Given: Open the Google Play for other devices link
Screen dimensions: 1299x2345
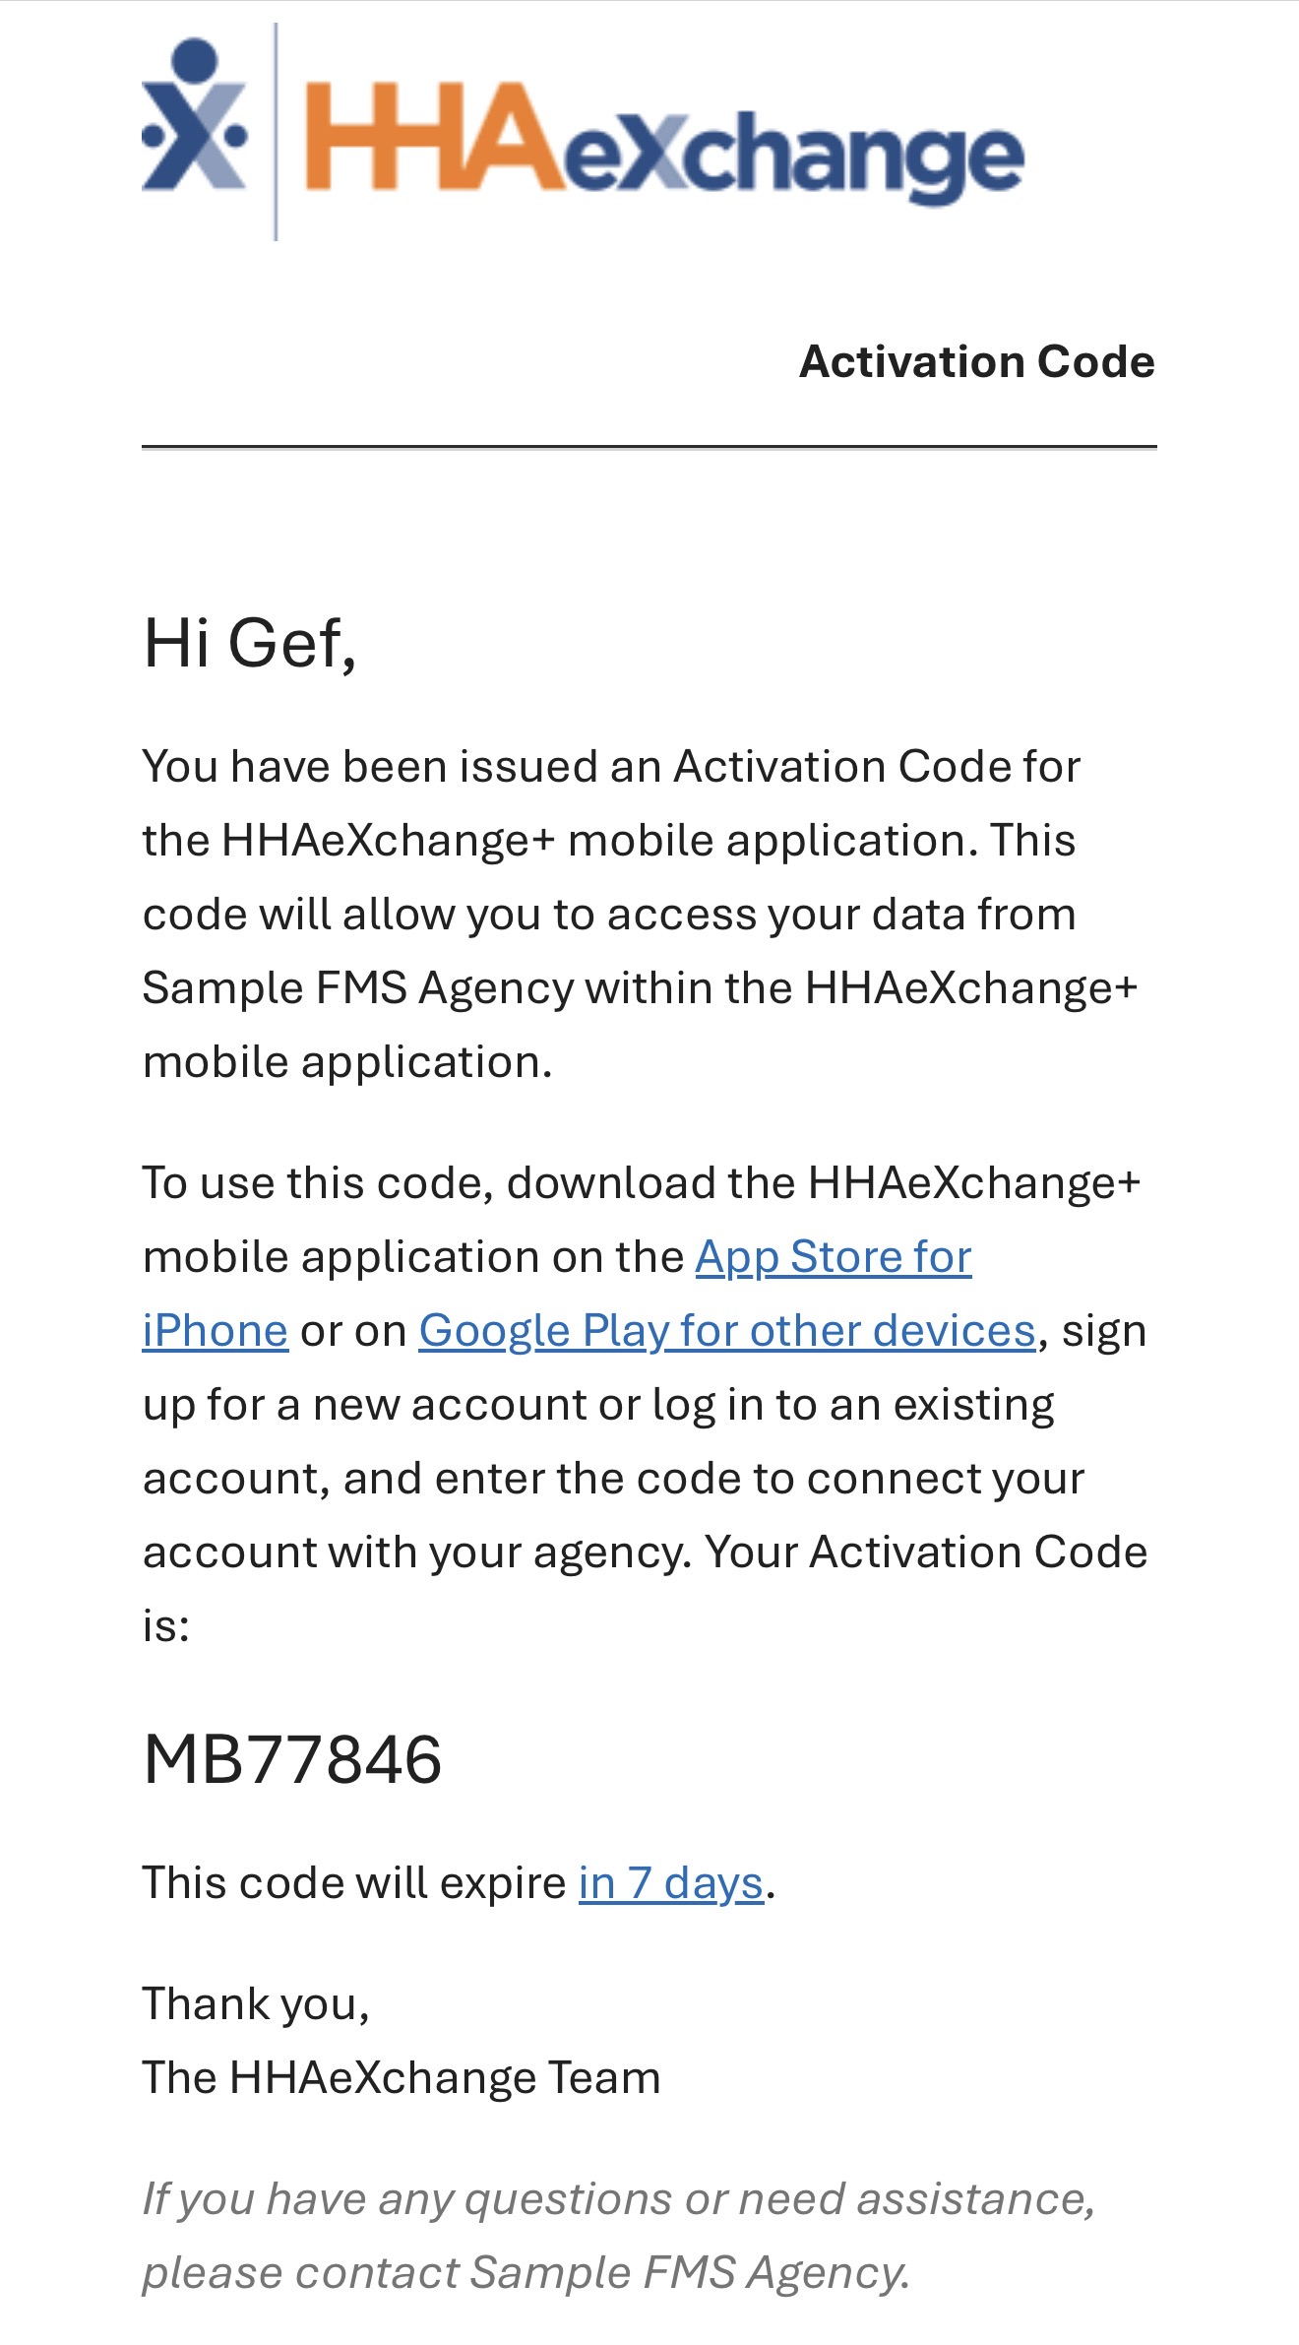Looking at the screenshot, I should tap(726, 1331).
